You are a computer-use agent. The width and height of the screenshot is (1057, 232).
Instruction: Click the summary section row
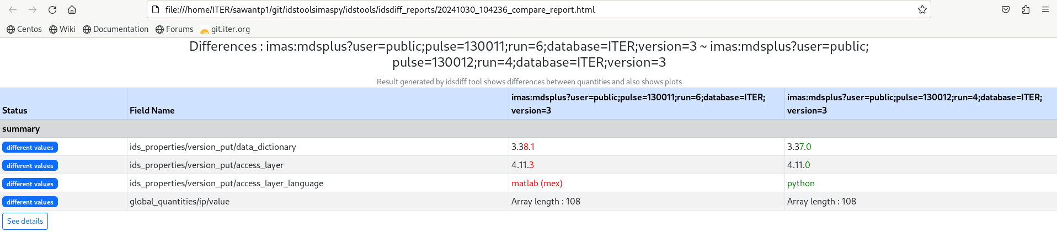(528, 128)
